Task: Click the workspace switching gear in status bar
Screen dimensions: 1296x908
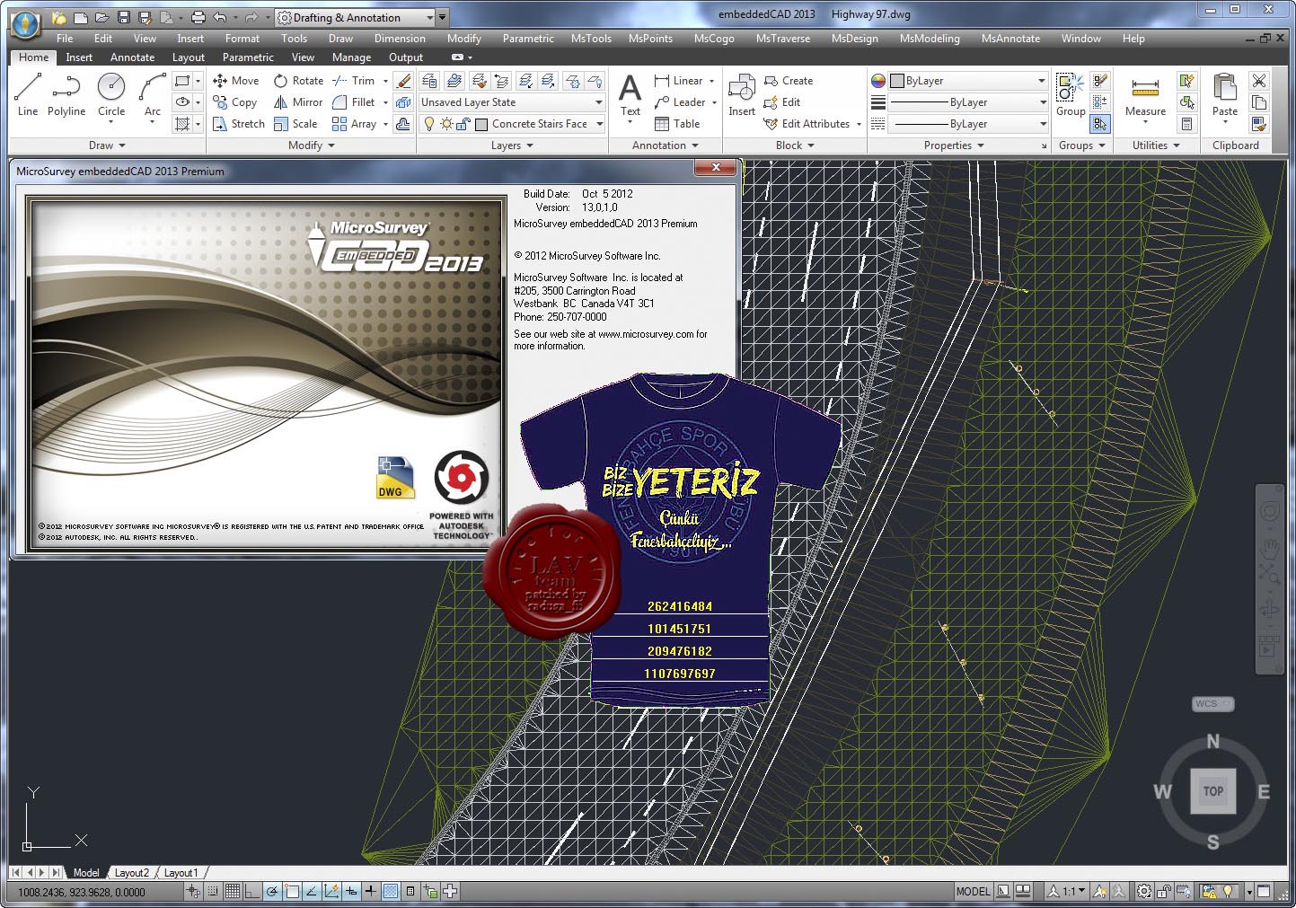Action: point(1144,892)
